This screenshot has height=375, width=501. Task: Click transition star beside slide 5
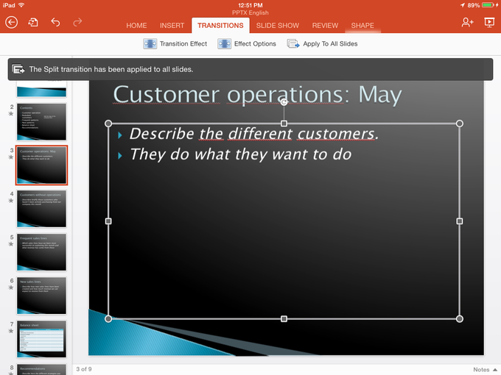(x=11, y=244)
